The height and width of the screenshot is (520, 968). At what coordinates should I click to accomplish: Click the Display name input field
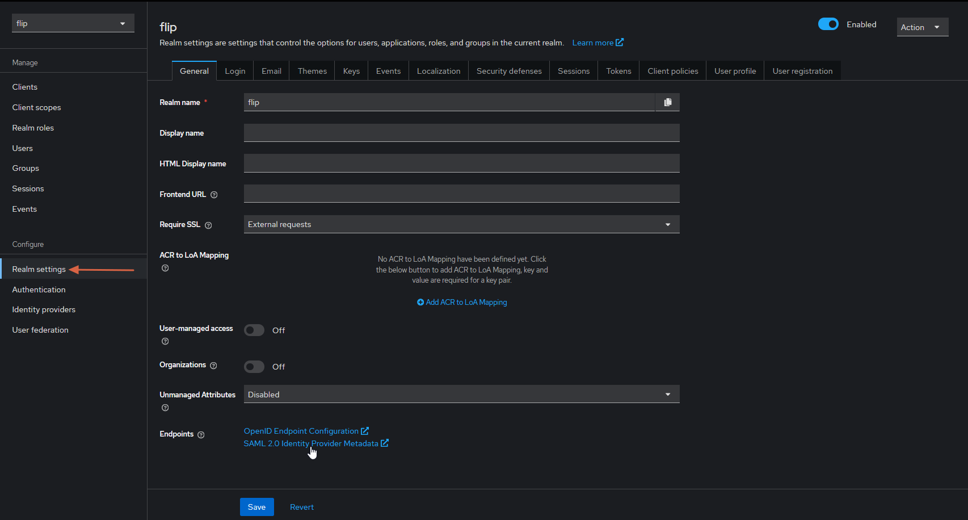462,133
